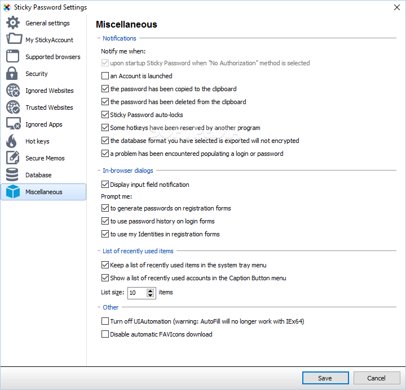Screen dimensions: 406x390
Task: Close the Sticky Password Settings window
Action: [x=396, y=7]
